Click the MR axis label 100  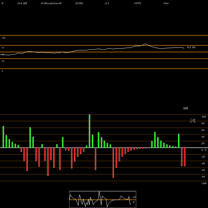(x=204, y=117)
